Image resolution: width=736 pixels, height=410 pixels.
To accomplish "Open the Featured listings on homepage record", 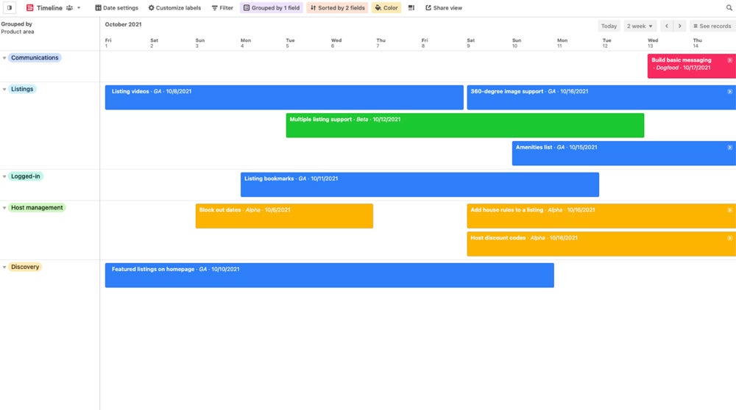I will 329,275.
